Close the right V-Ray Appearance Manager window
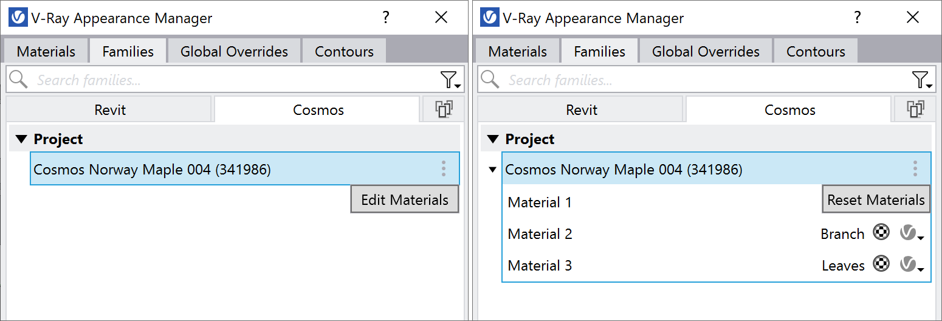Viewport: 942px width, 321px height. 913,18
